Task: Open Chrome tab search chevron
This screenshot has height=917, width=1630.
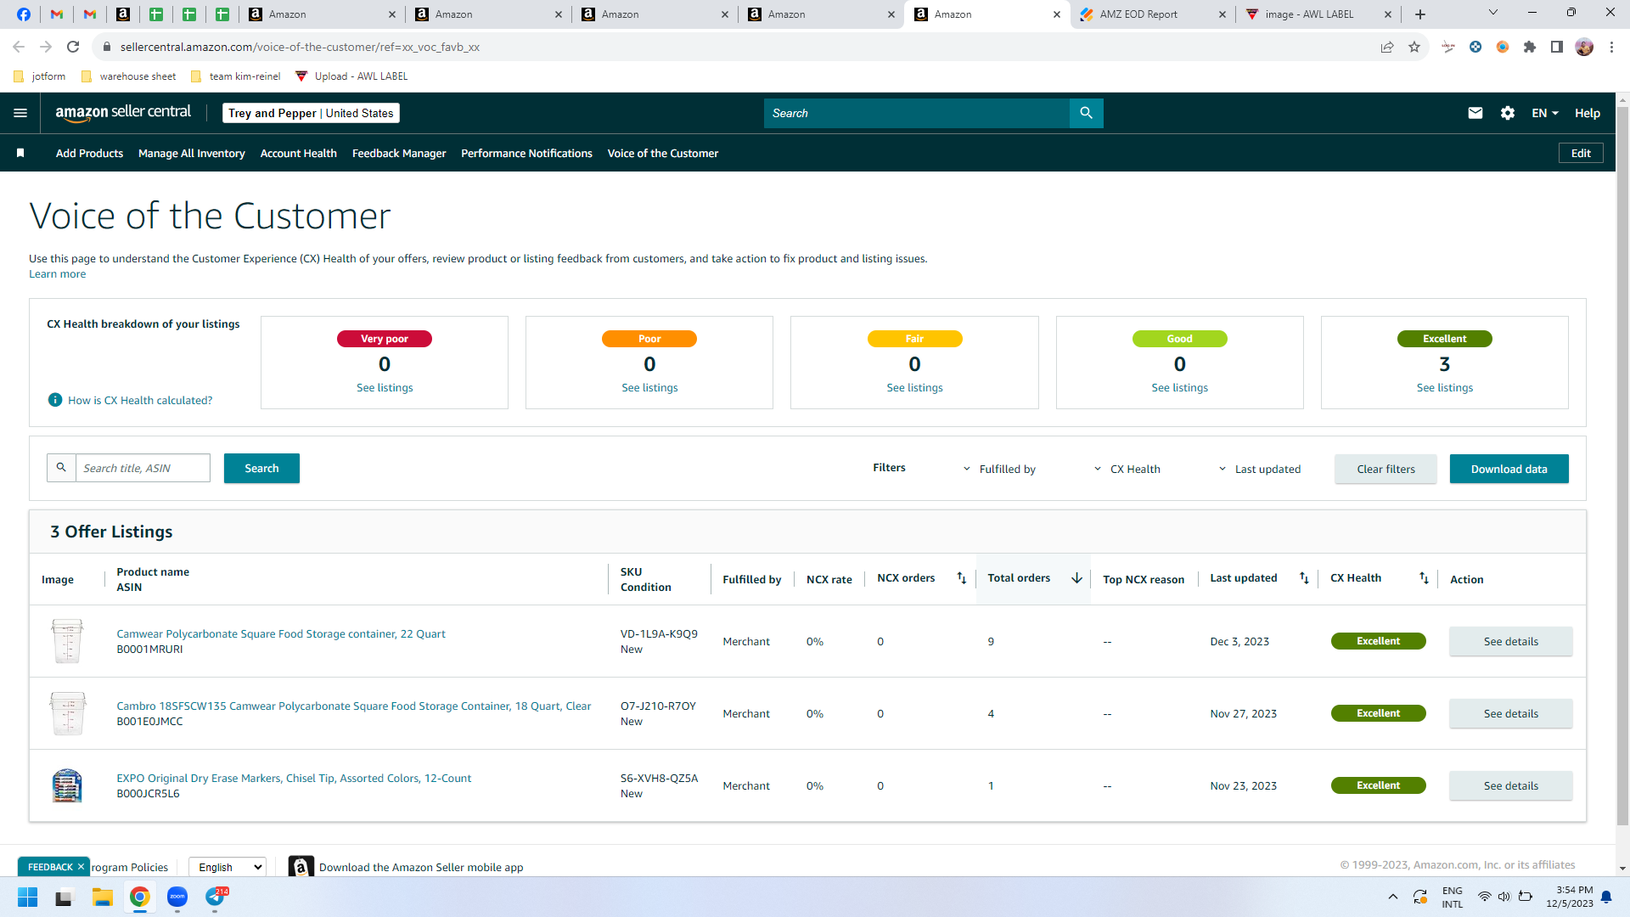Action: click(1493, 13)
